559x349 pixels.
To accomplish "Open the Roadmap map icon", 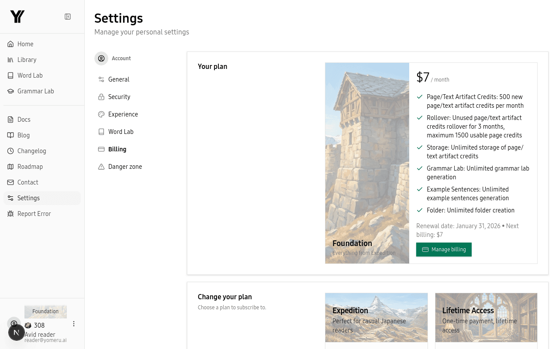I will tap(10, 167).
